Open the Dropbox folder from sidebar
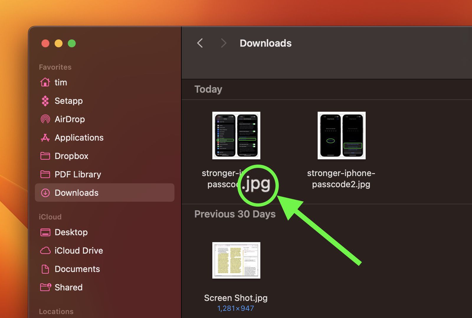Screen dimensions: 472x318 pyautogui.click(x=71, y=156)
